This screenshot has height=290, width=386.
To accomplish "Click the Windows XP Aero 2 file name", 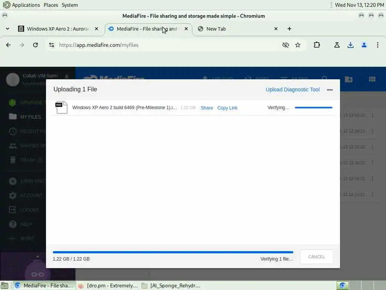I will coord(124,108).
